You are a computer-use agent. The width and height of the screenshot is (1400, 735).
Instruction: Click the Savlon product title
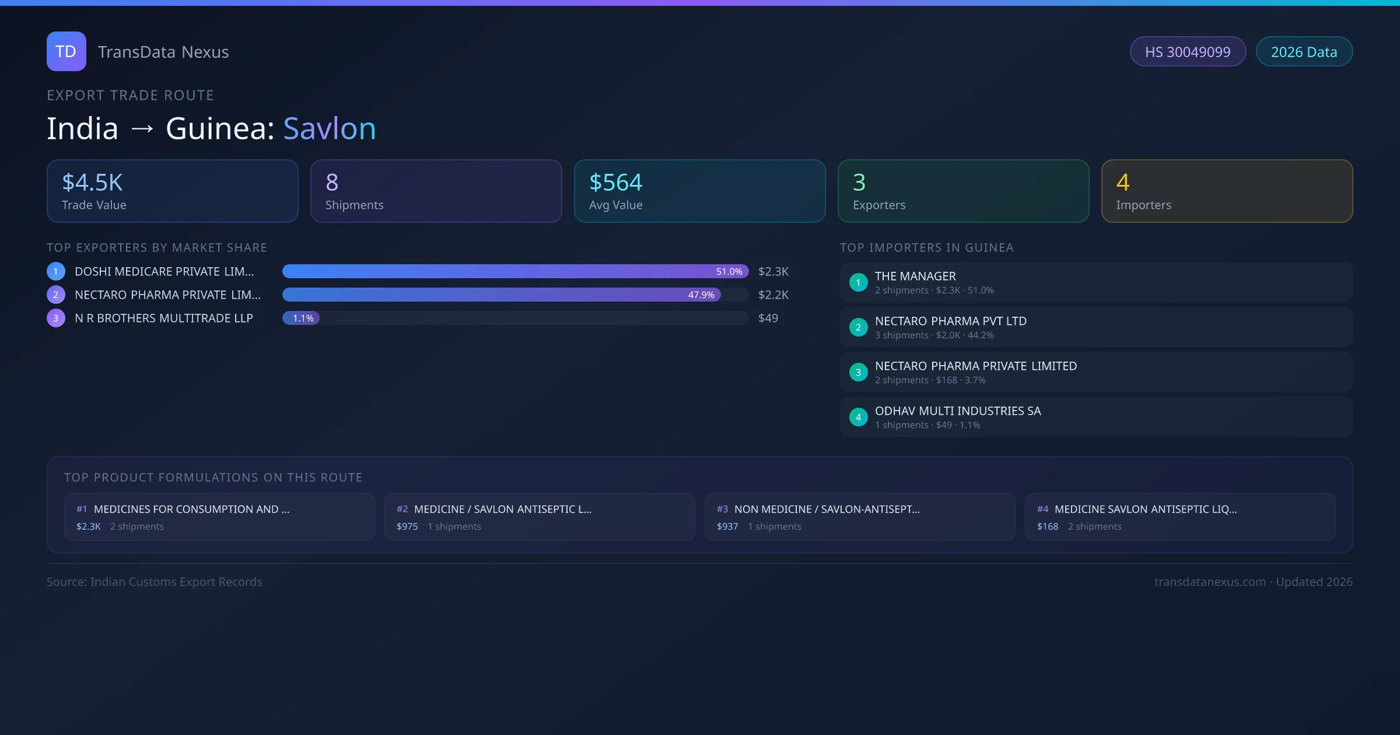tap(330, 128)
